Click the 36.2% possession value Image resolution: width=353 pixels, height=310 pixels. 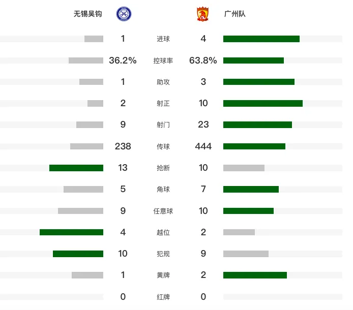123,60
